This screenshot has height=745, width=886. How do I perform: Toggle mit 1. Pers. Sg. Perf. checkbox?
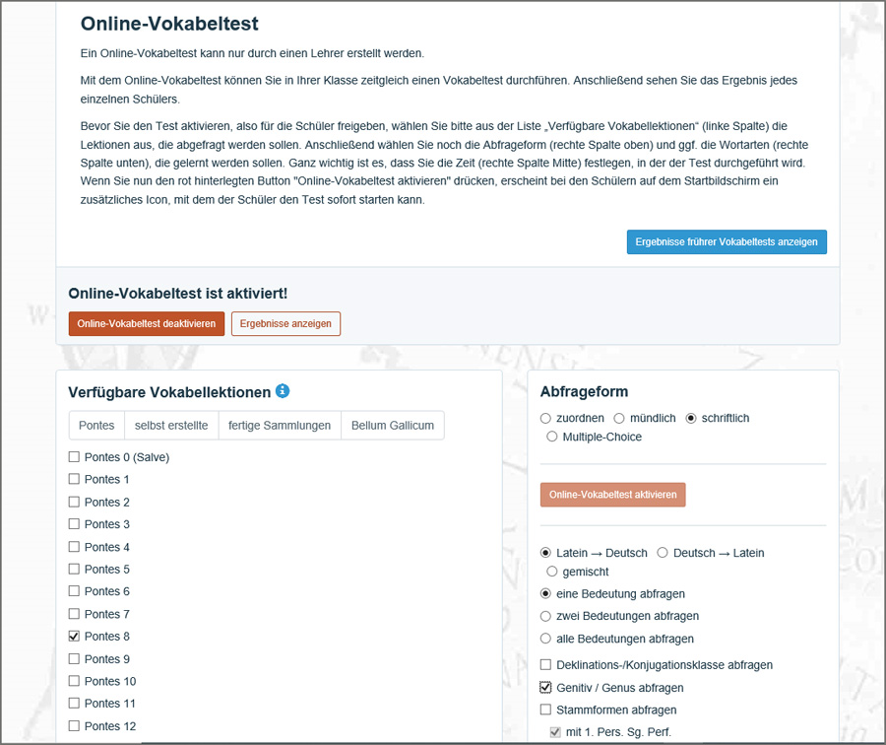point(555,732)
